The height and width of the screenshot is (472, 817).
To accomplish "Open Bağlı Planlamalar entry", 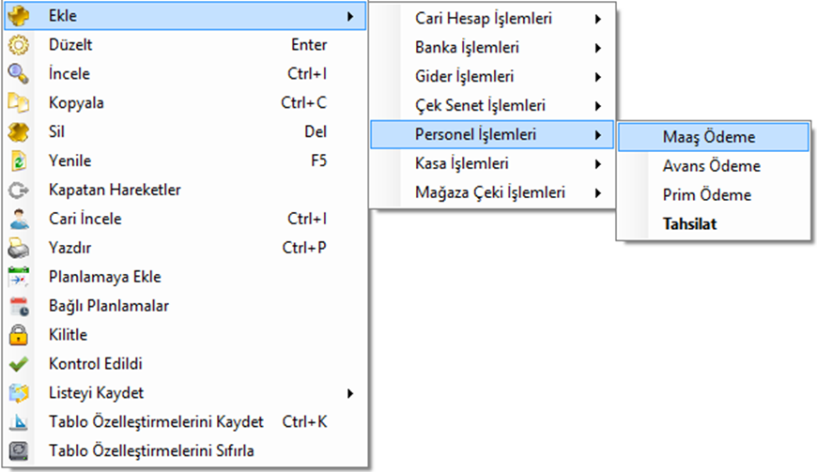I will coord(109,306).
